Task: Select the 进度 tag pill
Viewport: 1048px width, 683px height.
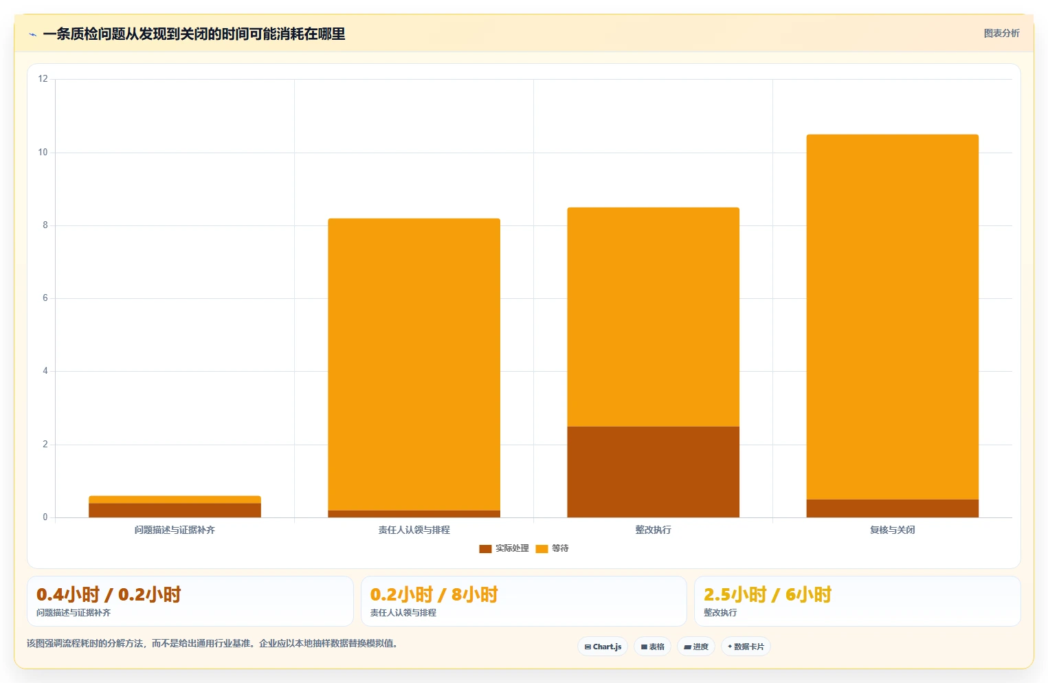Action: click(696, 647)
